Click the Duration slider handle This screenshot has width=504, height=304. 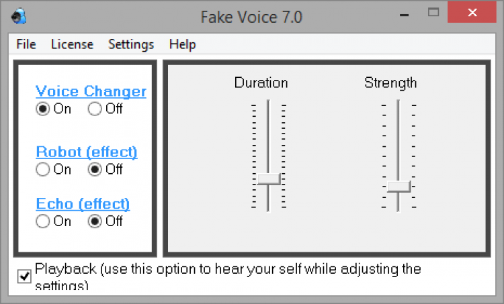pyautogui.click(x=269, y=179)
